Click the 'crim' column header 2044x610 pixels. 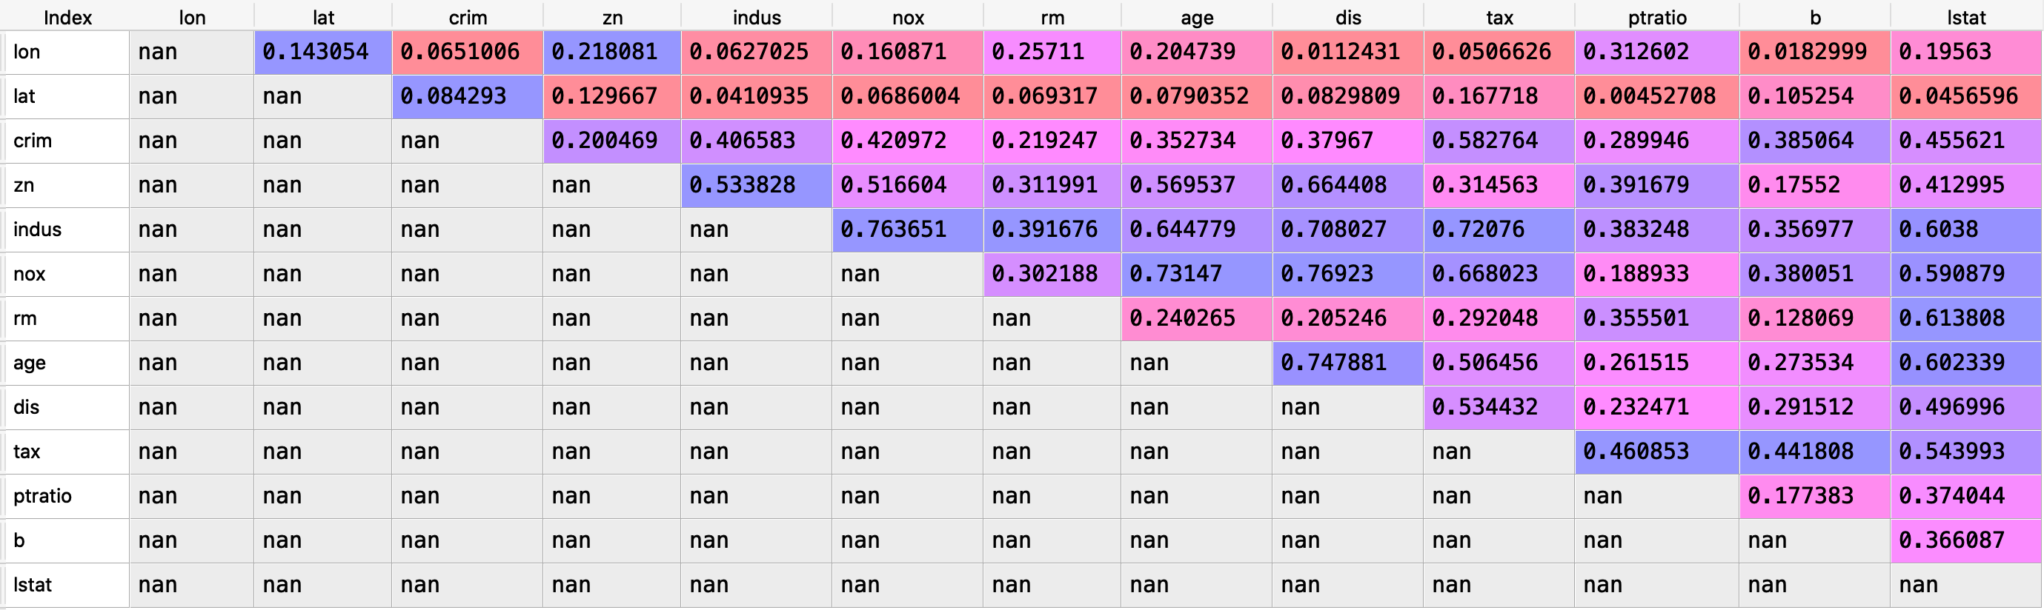tap(468, 16)
